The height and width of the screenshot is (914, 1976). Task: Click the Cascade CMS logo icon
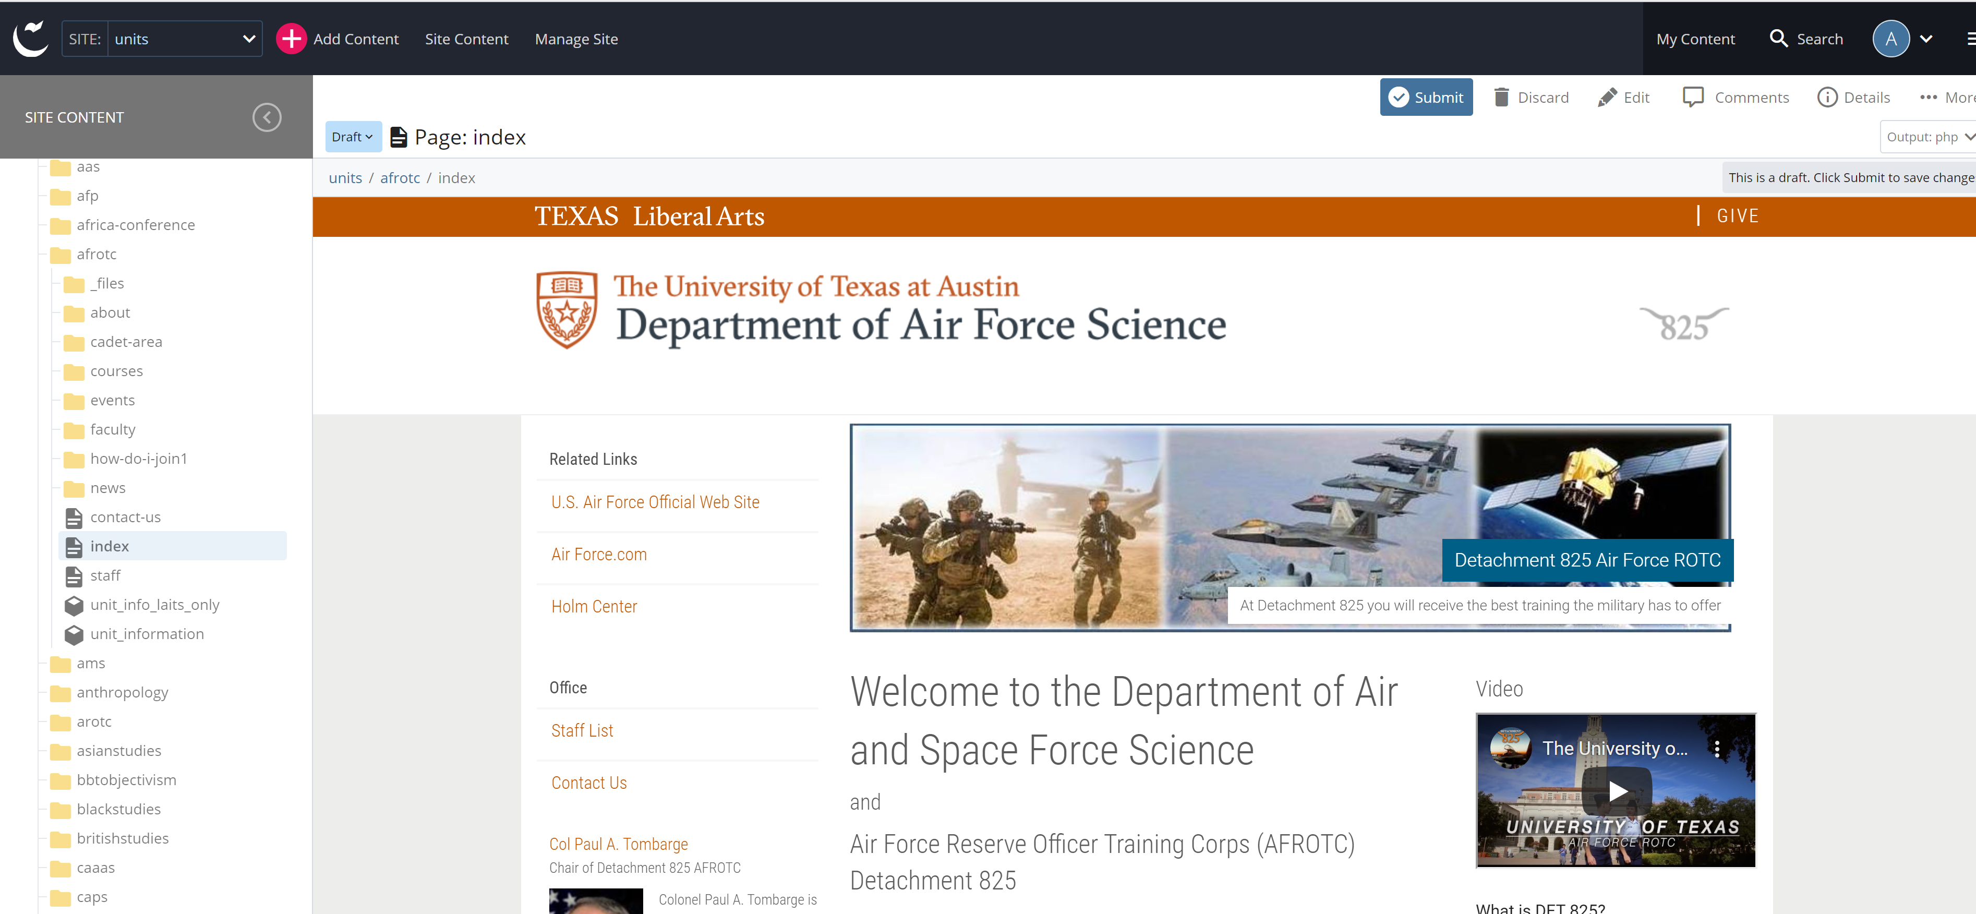click(31, 39)
